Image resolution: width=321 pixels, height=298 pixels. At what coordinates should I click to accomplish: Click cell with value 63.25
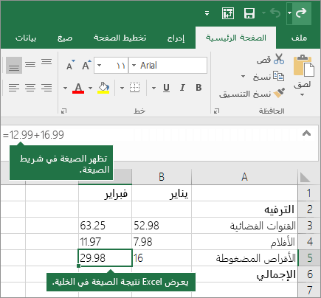click(x=106, y=226)
